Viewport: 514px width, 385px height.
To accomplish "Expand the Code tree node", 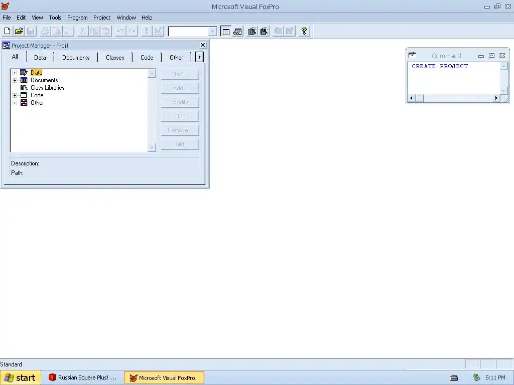I will click(x=15, y=95).
